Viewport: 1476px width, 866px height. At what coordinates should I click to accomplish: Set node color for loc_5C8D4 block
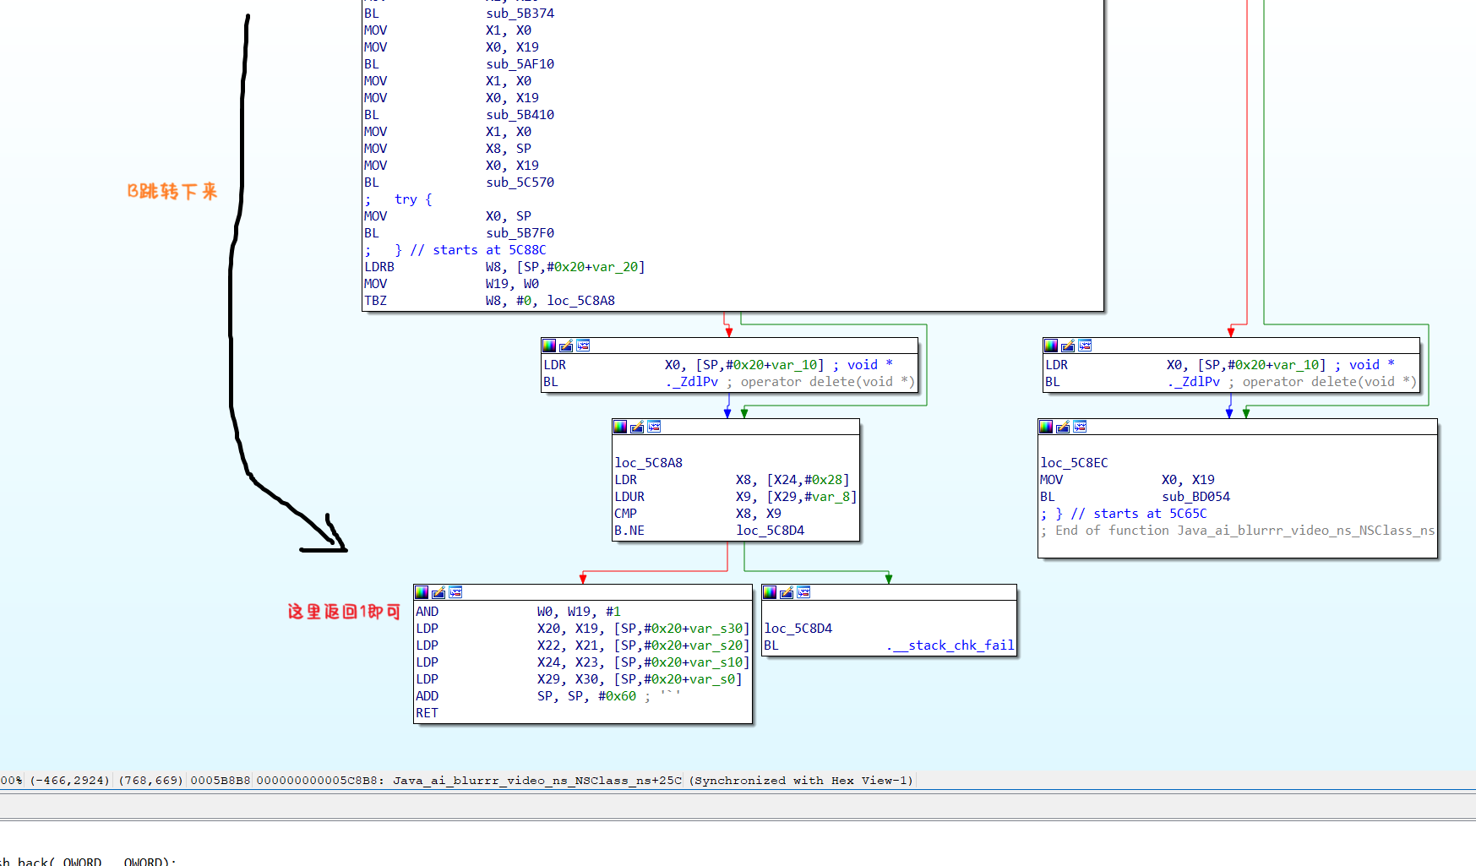coord(770,592)
